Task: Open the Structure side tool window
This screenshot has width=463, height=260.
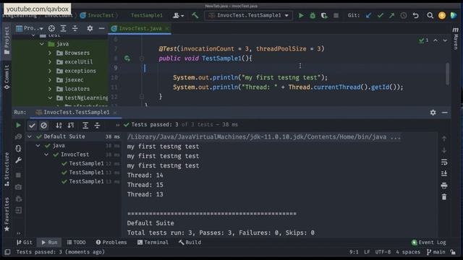Action: [7, 170]
